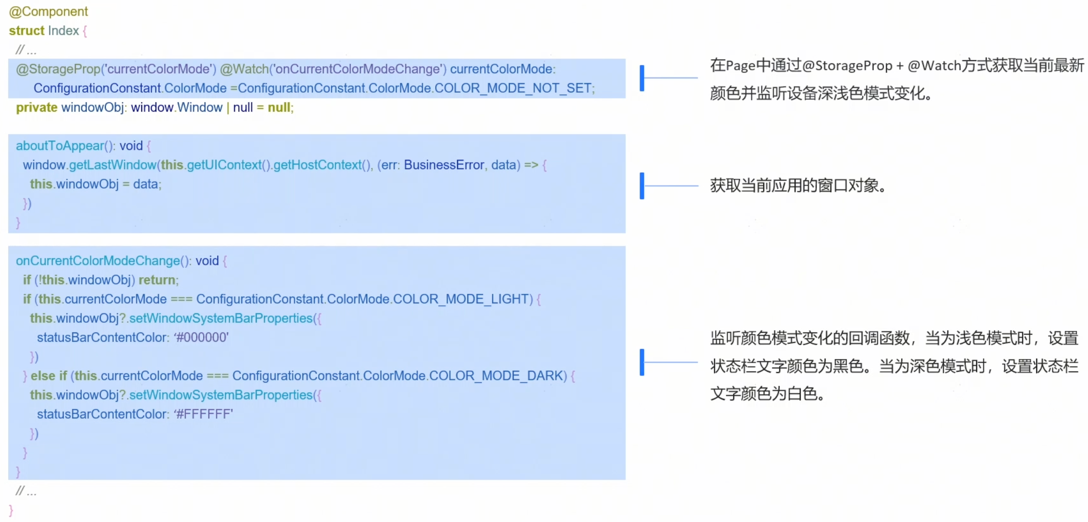Click the struct Index declaration

click(x=44, y=31)
